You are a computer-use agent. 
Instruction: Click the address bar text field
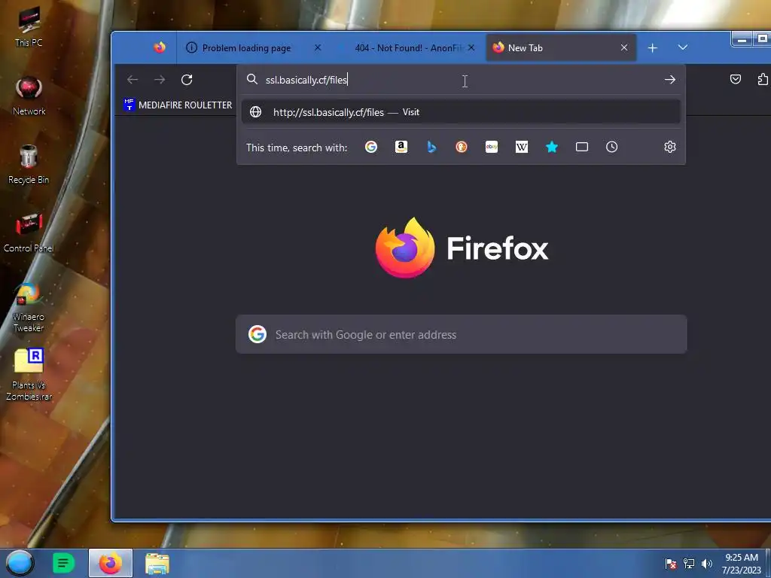point(461,80)
